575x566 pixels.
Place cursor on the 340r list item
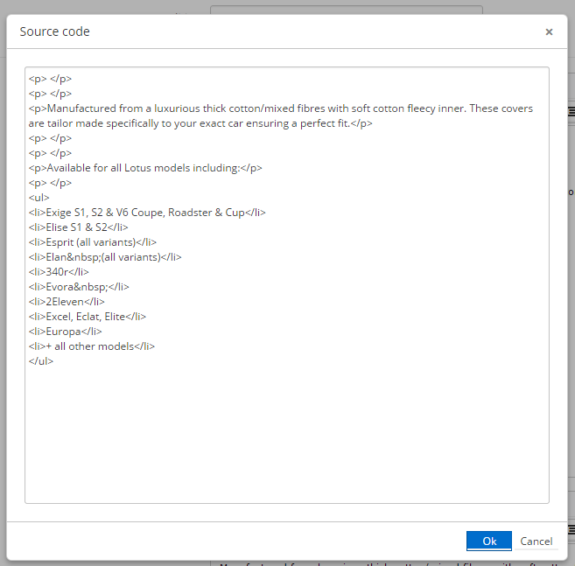(x=59, y=272)
